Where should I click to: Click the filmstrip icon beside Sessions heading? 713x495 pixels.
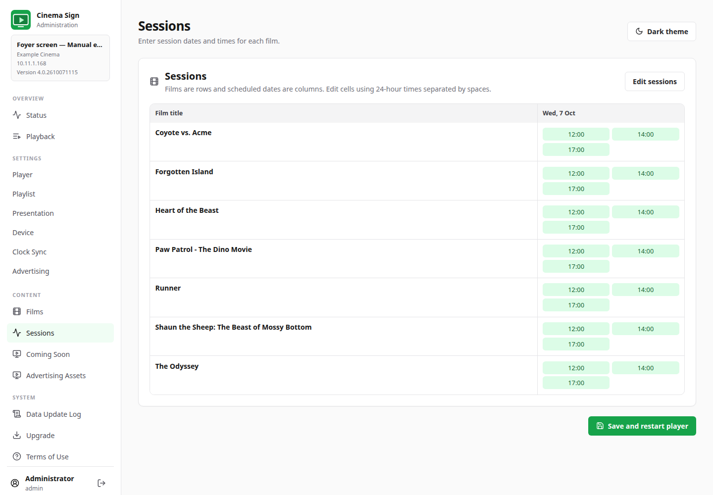(154, 82)
